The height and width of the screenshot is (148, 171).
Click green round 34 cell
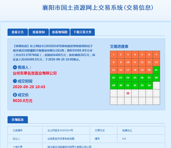149,86
